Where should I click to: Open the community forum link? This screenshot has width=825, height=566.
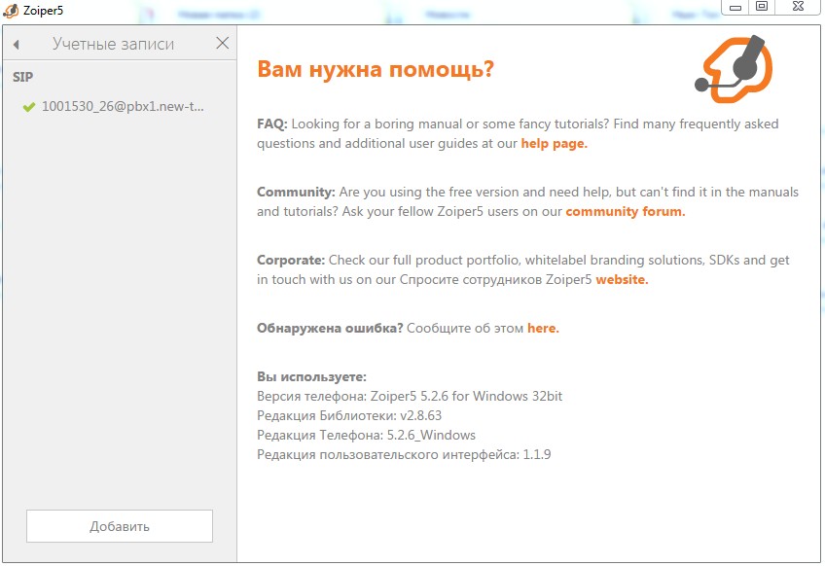point(625,211)
